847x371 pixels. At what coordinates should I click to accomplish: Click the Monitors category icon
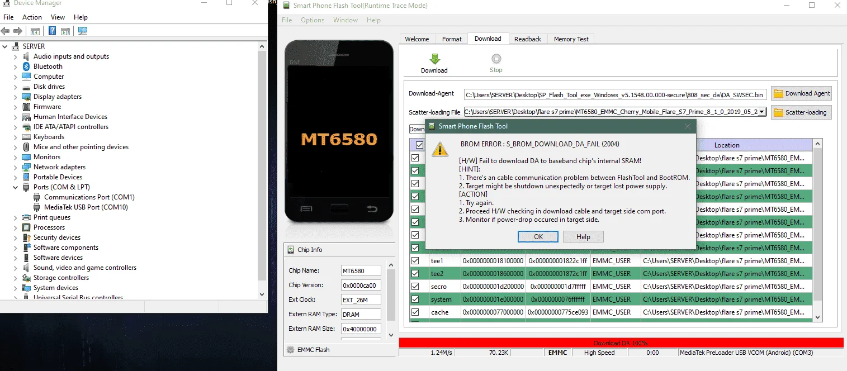tap(26, 157)
